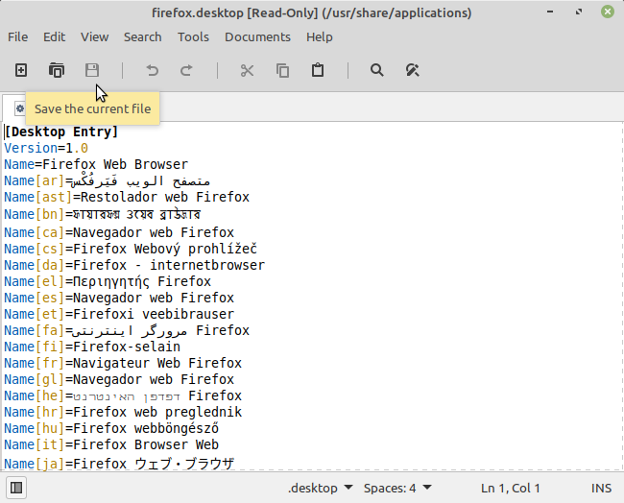Open the Spaces: 4 tab width dropdown
The width and height of the screenshot is (624, 503).
[x=397, y=488]
